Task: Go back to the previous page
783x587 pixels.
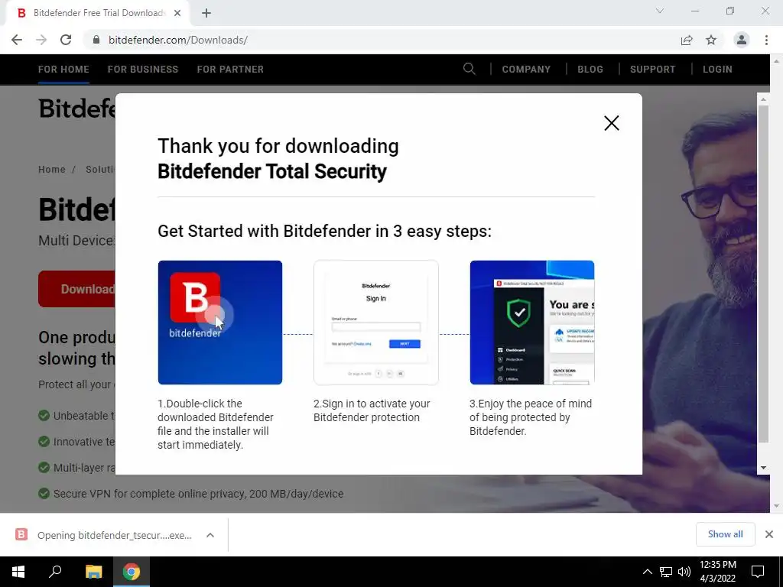Action: coord(17,40)
